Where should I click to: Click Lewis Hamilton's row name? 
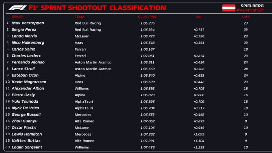point(27,134)
